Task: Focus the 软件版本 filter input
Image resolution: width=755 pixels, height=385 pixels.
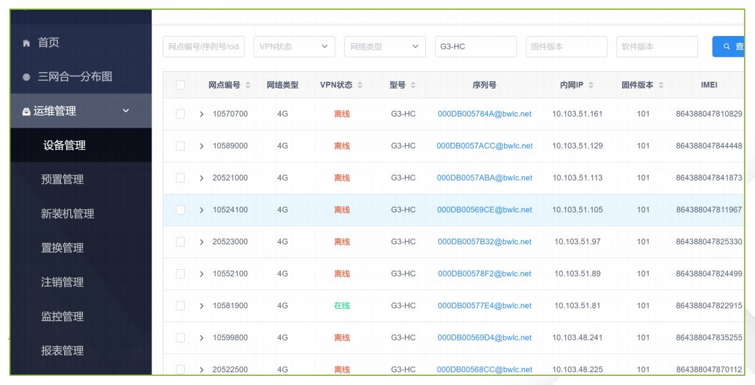Action: 657,46
